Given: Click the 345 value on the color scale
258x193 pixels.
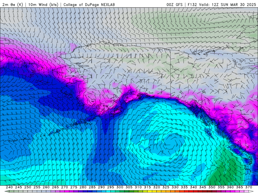Looking at the screenshot, I should 203,187.
